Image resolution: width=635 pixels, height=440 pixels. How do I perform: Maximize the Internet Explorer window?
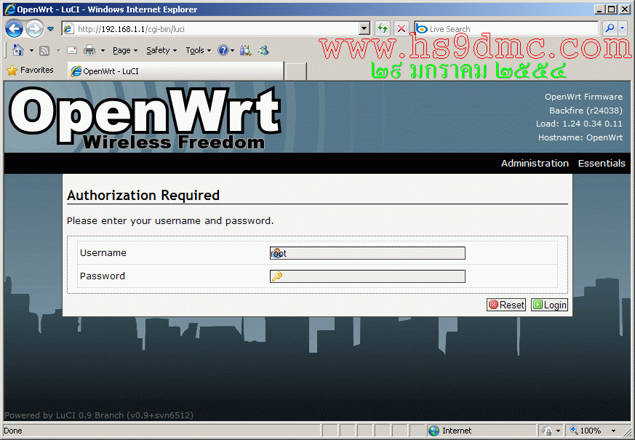612,9
